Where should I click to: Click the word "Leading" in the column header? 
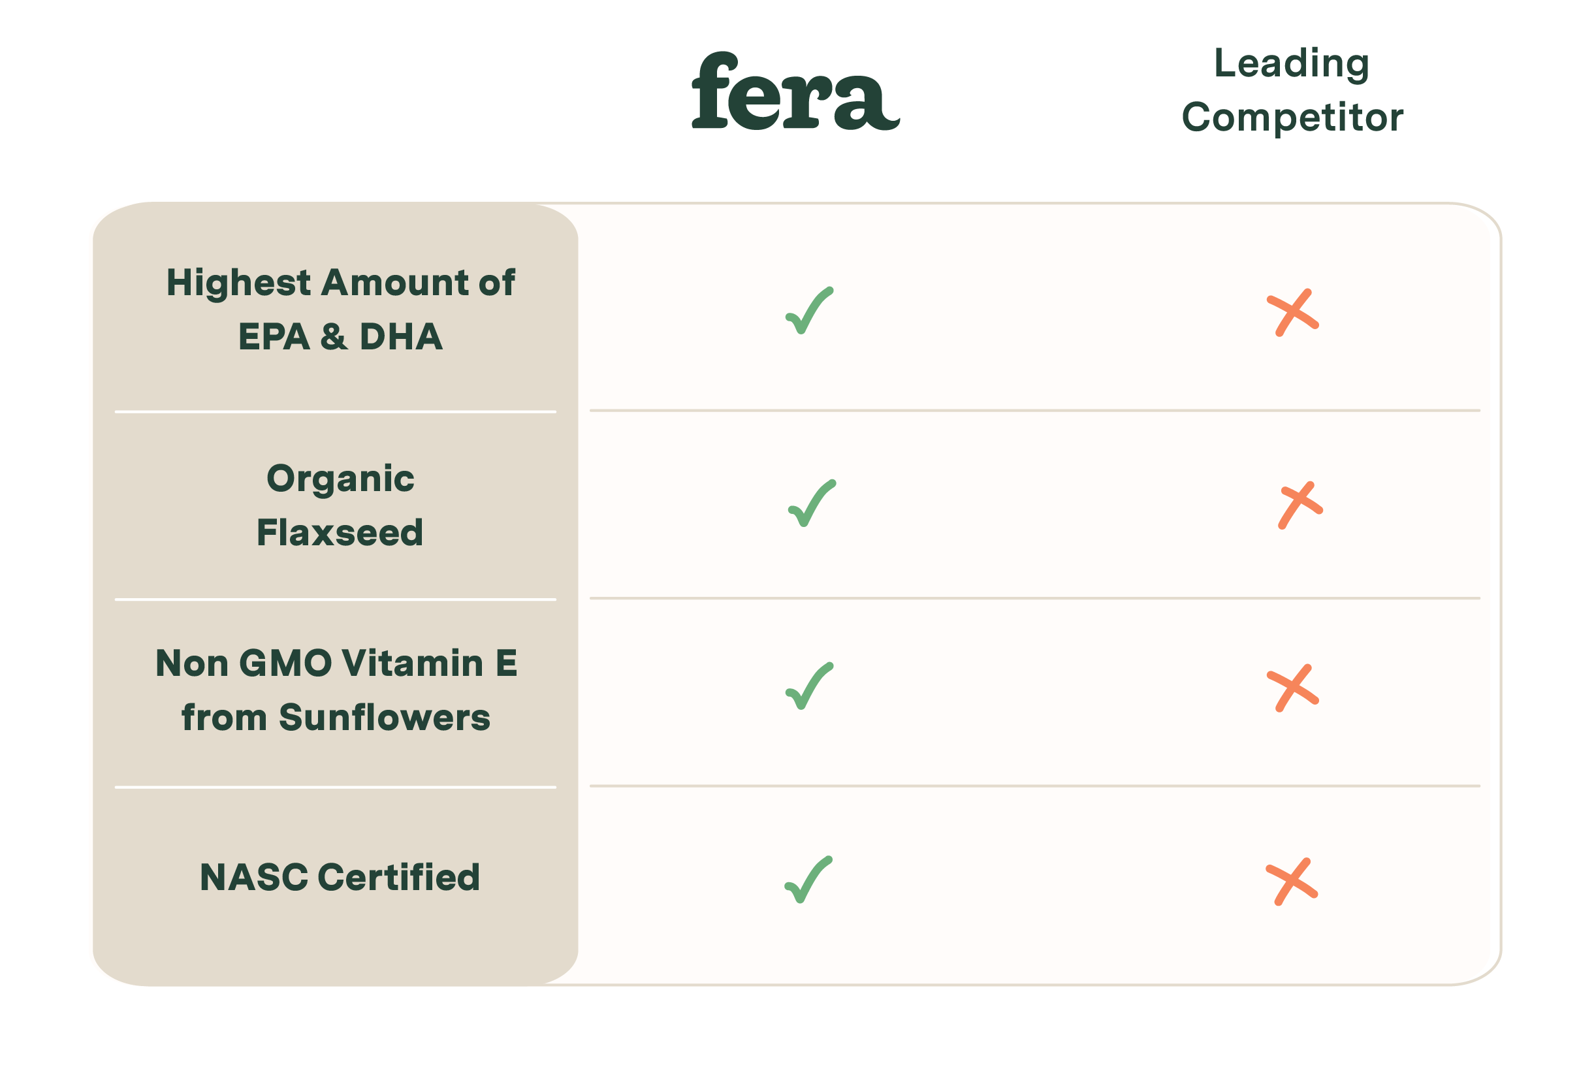pyautogui.click(x=1291, y=63)
